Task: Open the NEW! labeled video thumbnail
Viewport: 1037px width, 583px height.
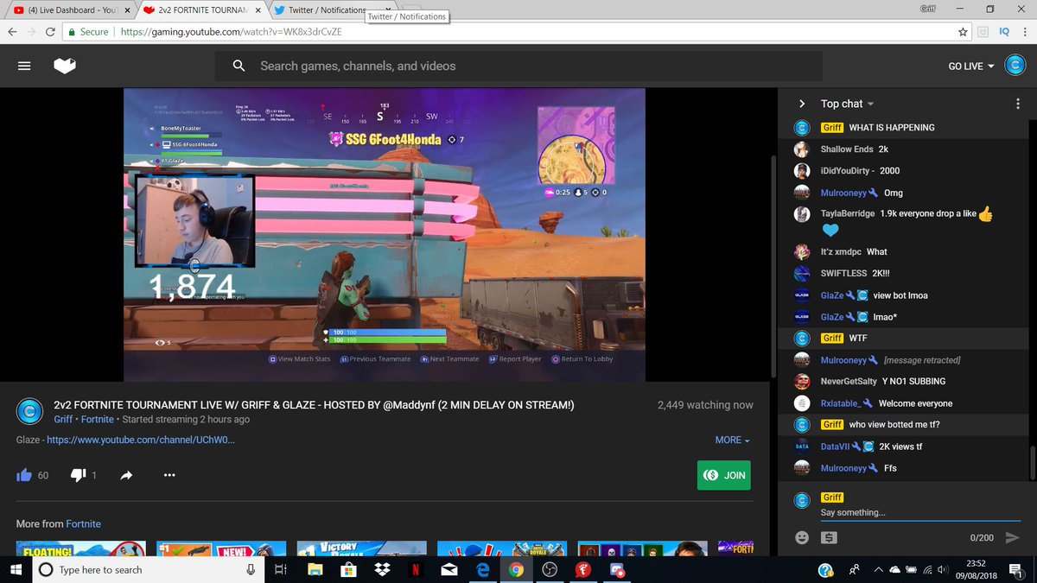Action: click(x=221, y=549)
